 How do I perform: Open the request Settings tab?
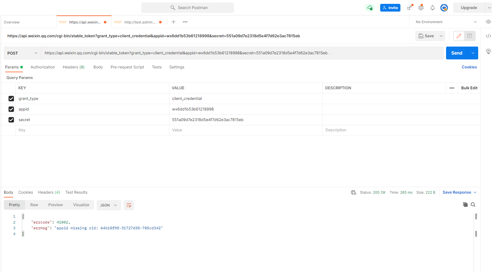pos(177,67)
